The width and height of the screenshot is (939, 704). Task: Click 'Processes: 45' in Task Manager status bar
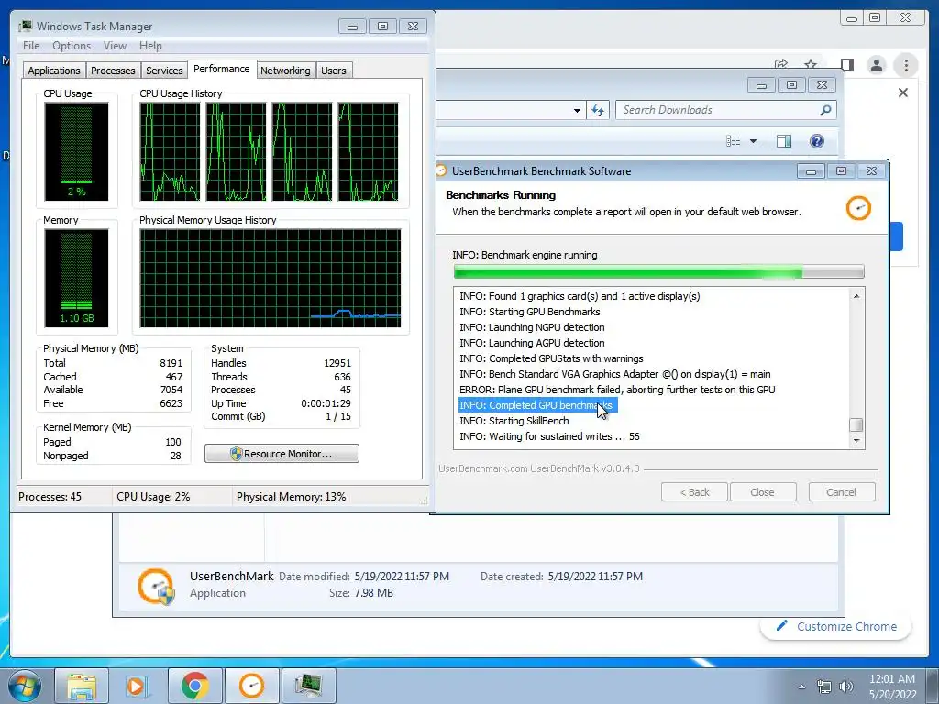[x=50, y=497]
